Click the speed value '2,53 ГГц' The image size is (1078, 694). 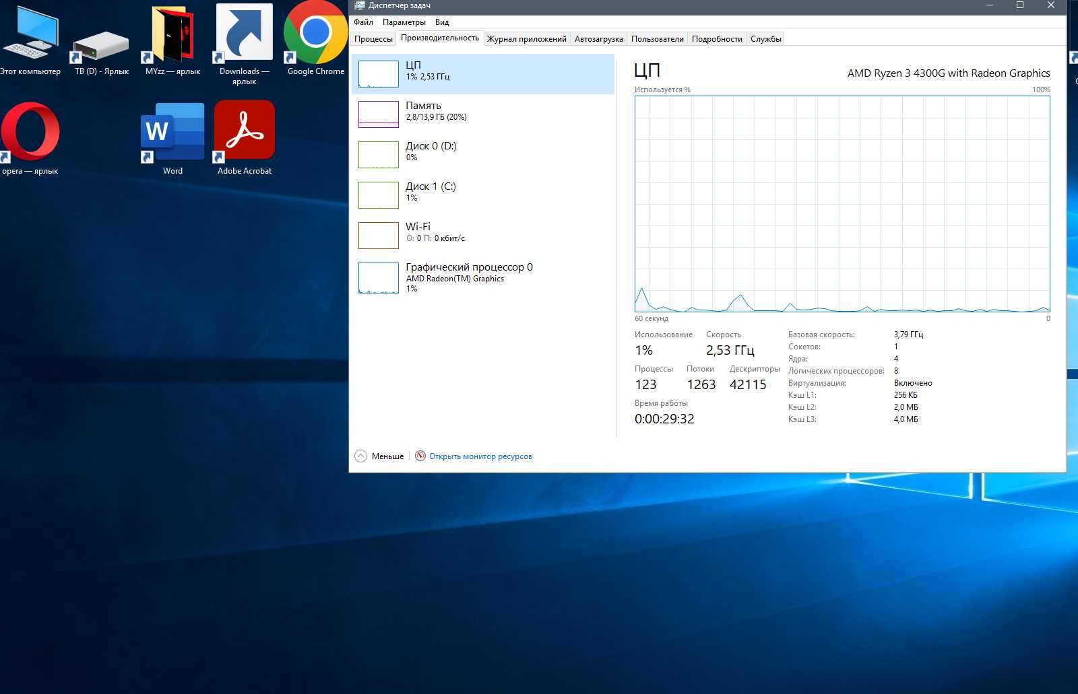coord(730,350)
